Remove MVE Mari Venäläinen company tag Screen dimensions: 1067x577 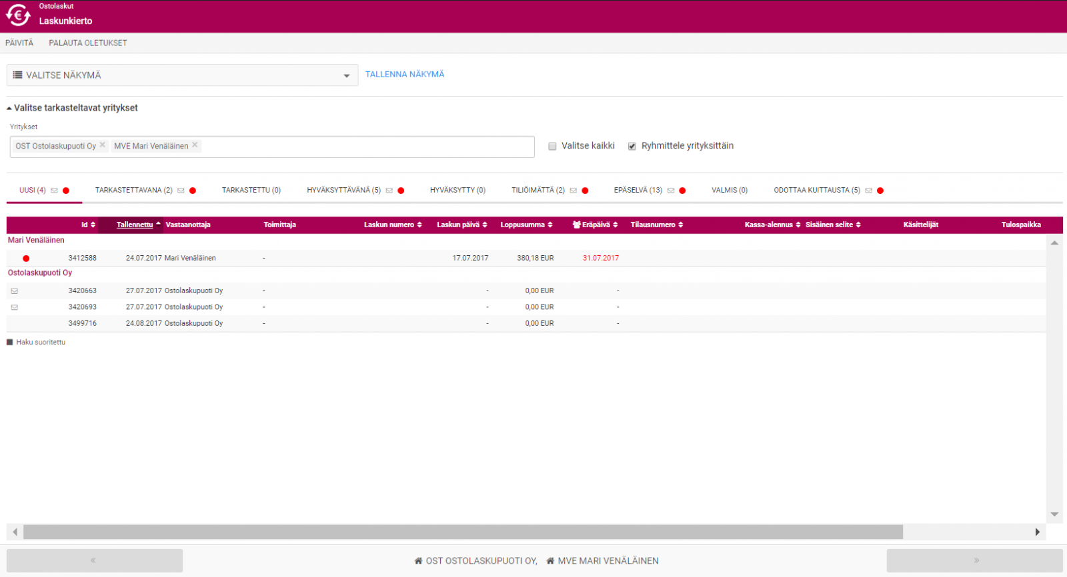click(x=195, y=145)
